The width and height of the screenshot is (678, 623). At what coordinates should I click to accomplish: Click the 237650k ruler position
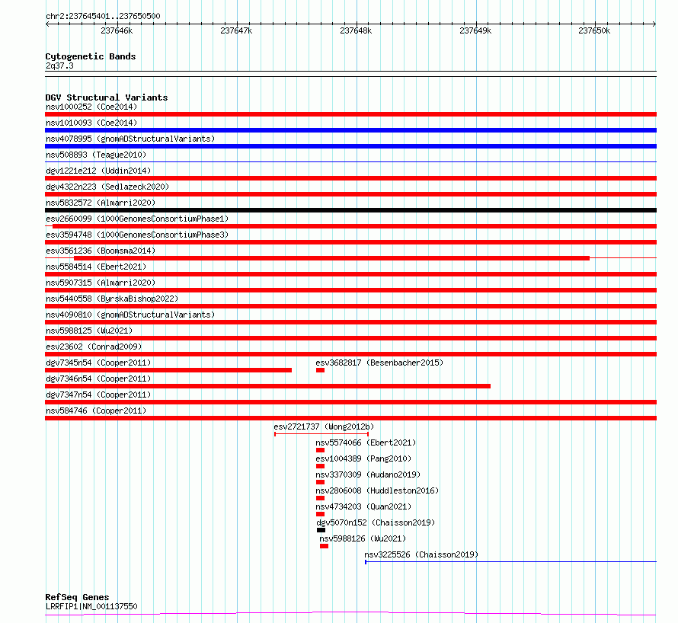pos(594,30)
